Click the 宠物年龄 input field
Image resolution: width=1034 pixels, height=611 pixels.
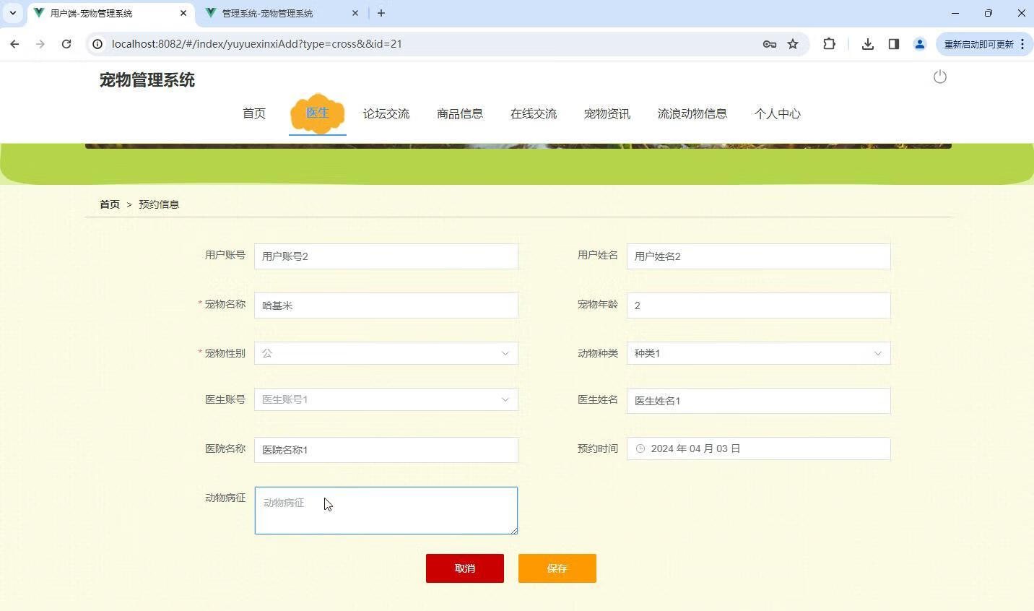(759, 305)
